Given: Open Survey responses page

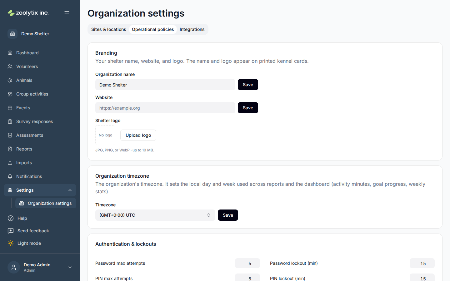Looking at the screenshot, I should (x=40, y=121).
